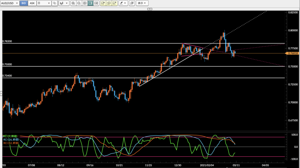This screenshot has width=300, height=168.
Task: Switch price display to BID
Action: coord(23,3)
